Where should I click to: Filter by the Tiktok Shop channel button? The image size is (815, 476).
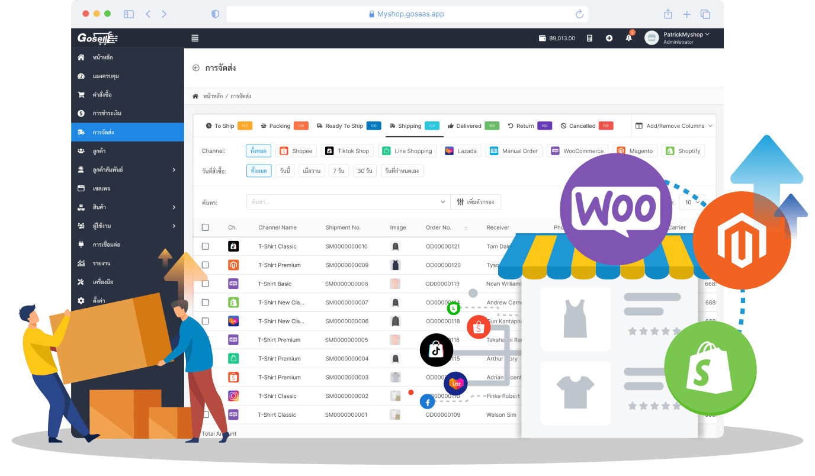348,151
